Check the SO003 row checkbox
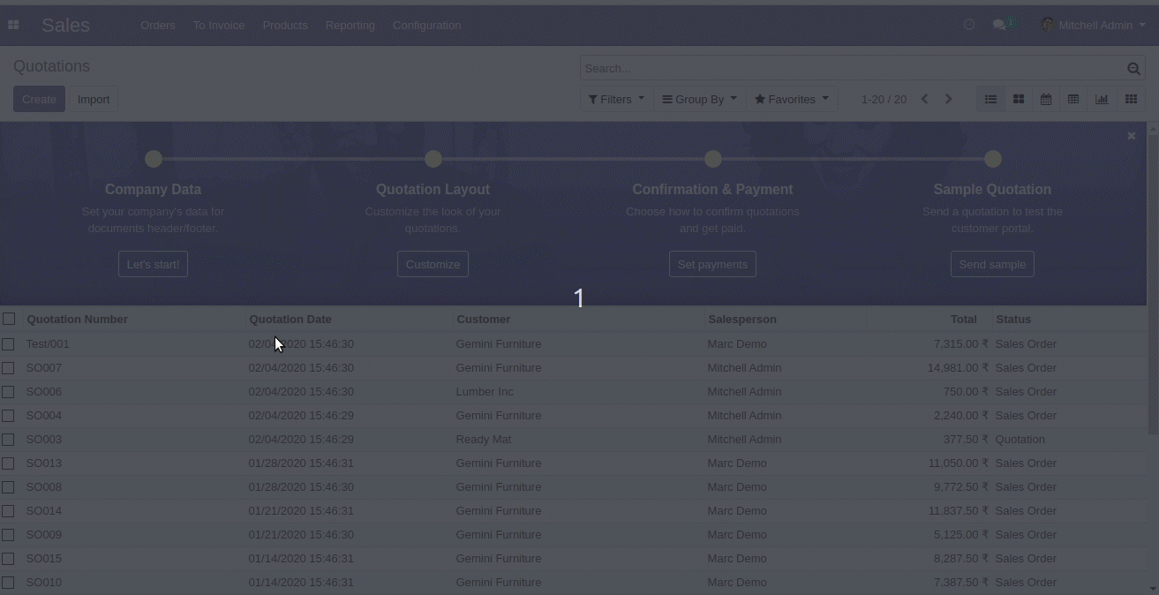Viewport: 1159px width, 595px height. coord(8,439)
